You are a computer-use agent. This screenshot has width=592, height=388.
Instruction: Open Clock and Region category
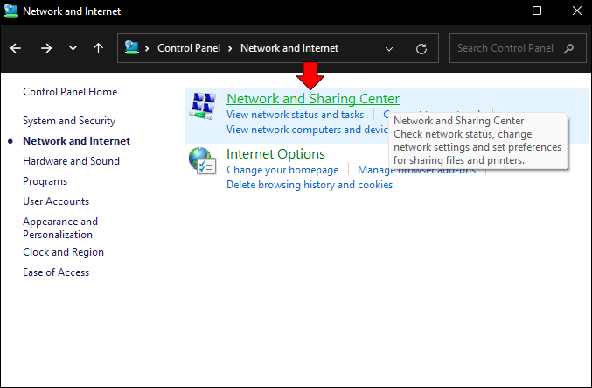[63, 252]
